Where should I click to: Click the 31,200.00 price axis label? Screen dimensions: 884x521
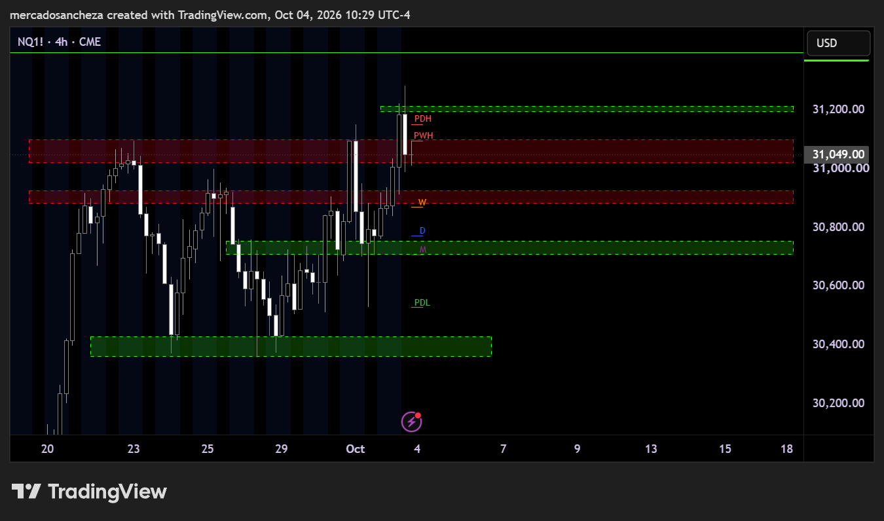tap(838, 109)
